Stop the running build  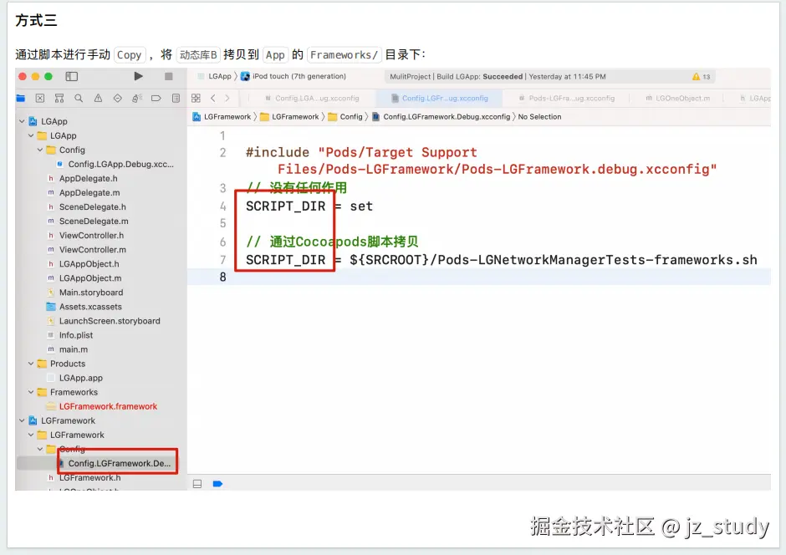168,76
